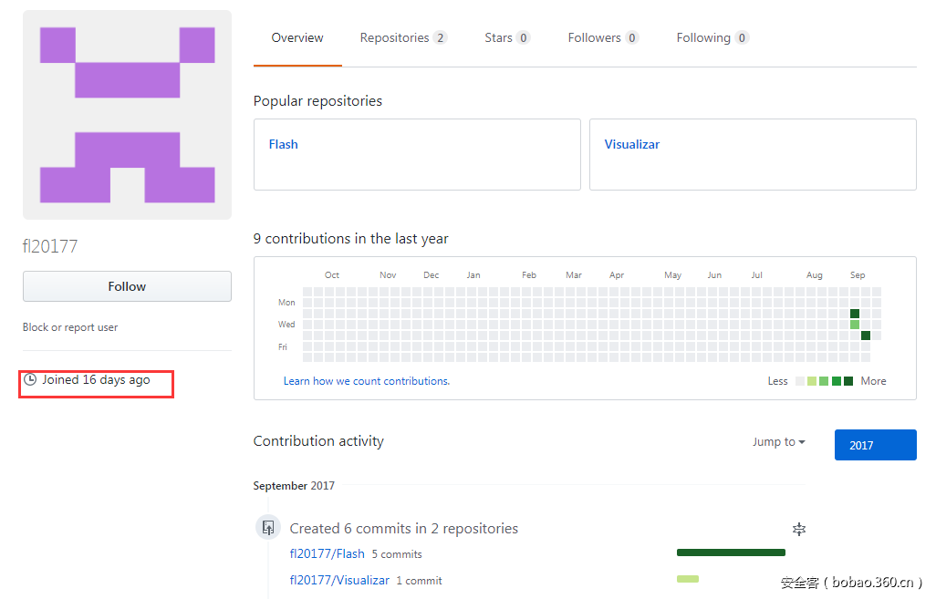Open the Visualizar popular repository
The width and height of the screenshot is (936, 599).
pos(631,144)
